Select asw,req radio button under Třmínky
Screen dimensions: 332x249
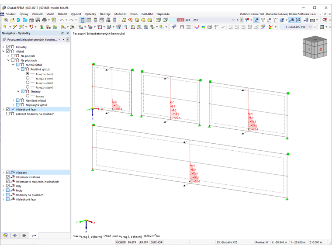28,96
